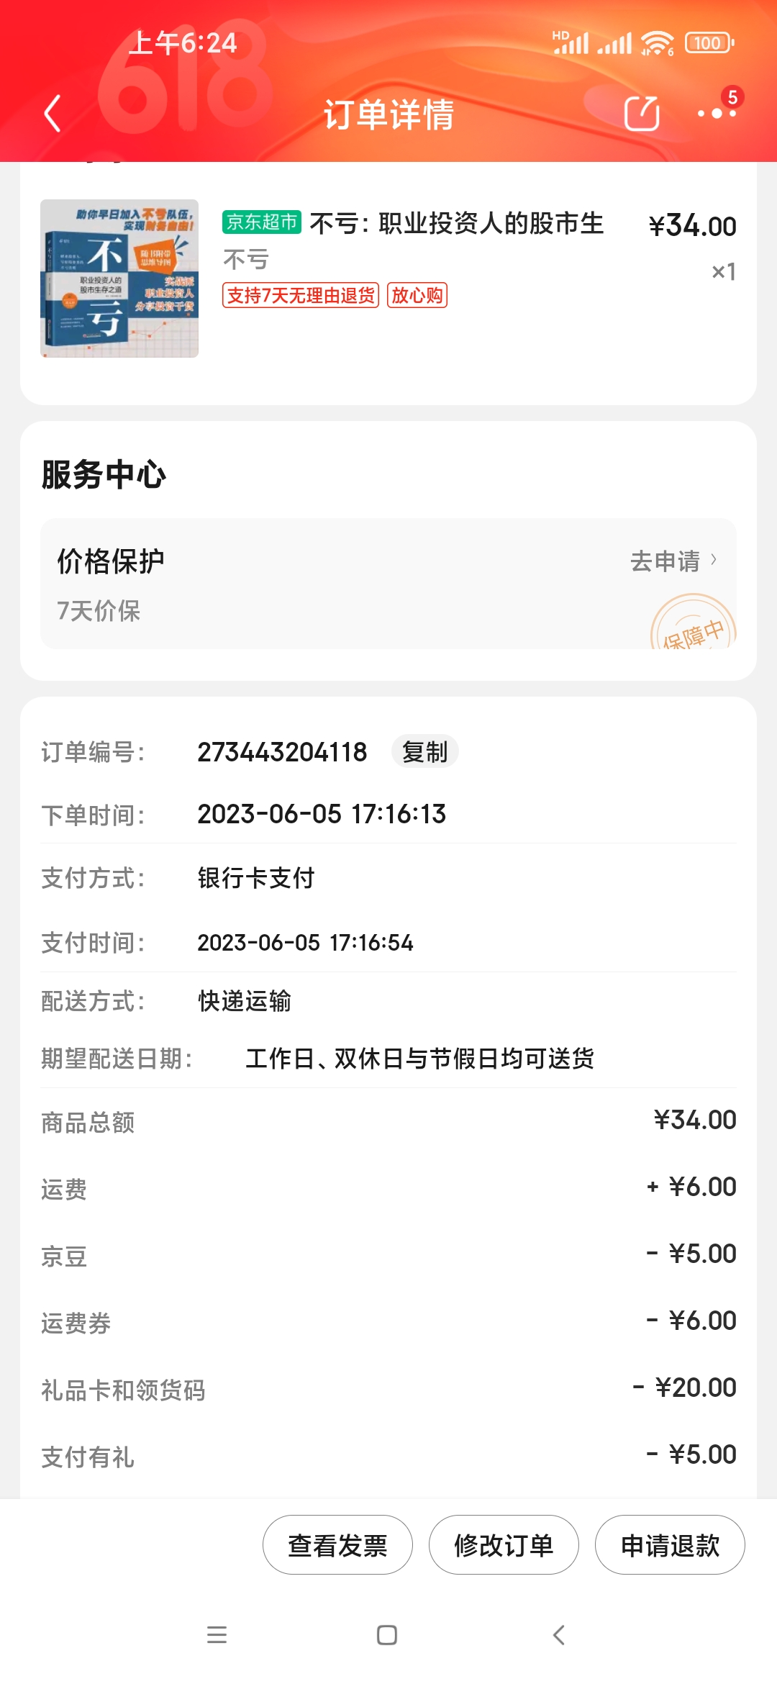Tap 修改订单 button
Viewport: 777px width, 1684px height.
(504, 1545)
